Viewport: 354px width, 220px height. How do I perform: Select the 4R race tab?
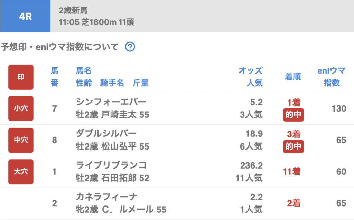(25, 16)
